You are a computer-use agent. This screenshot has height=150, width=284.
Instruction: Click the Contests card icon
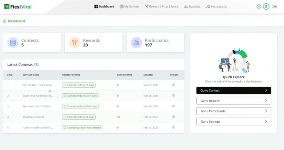pos(13,43)
